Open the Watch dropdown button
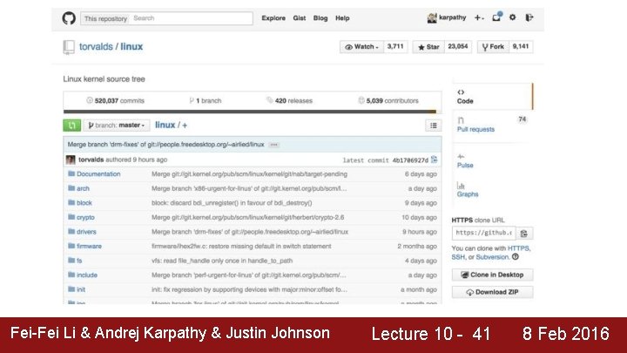Screen dimensions: 627x353 362,47
